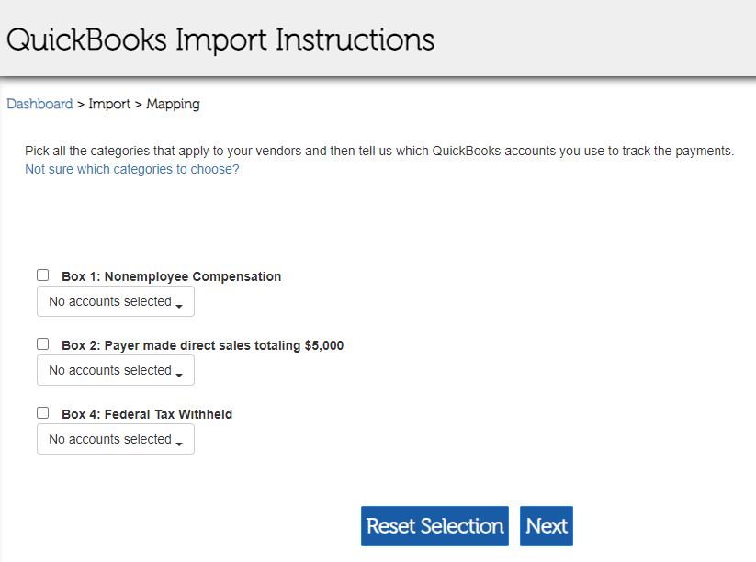The height and width of the screenshot is (562, 756).
Task: Enable Box 1 Nonemployee Compensation checkbox
Action: click(x=43, y=275)
